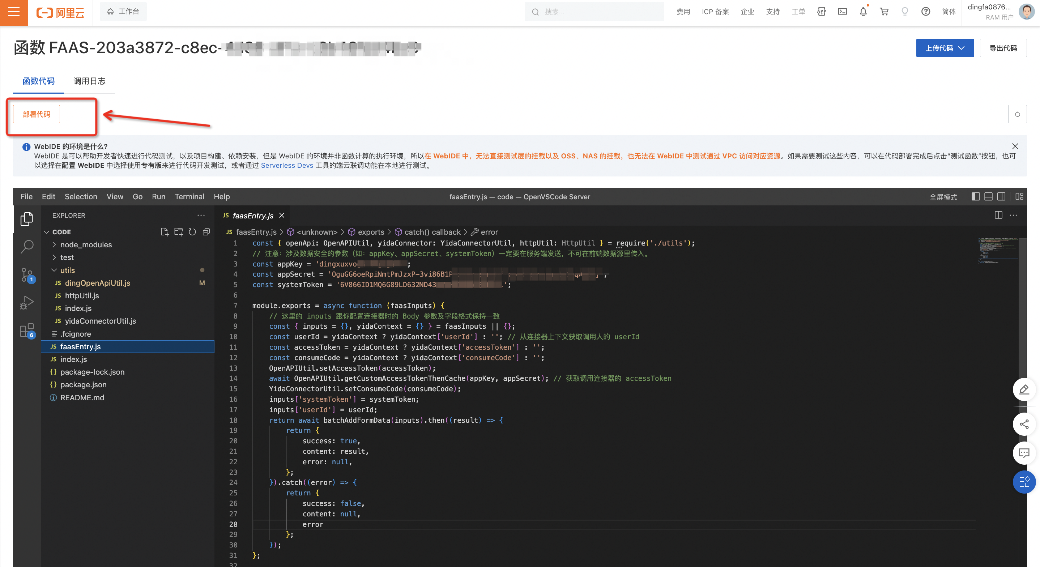Open the Selection menu
This screenshot has height=567, width=1040.
click(81, 197)
